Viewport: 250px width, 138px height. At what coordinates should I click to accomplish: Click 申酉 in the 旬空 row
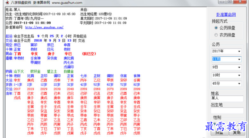[x=67, y=45]
